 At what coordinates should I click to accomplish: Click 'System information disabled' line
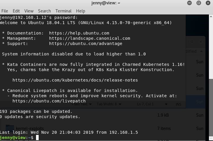[x=74, y=54]
